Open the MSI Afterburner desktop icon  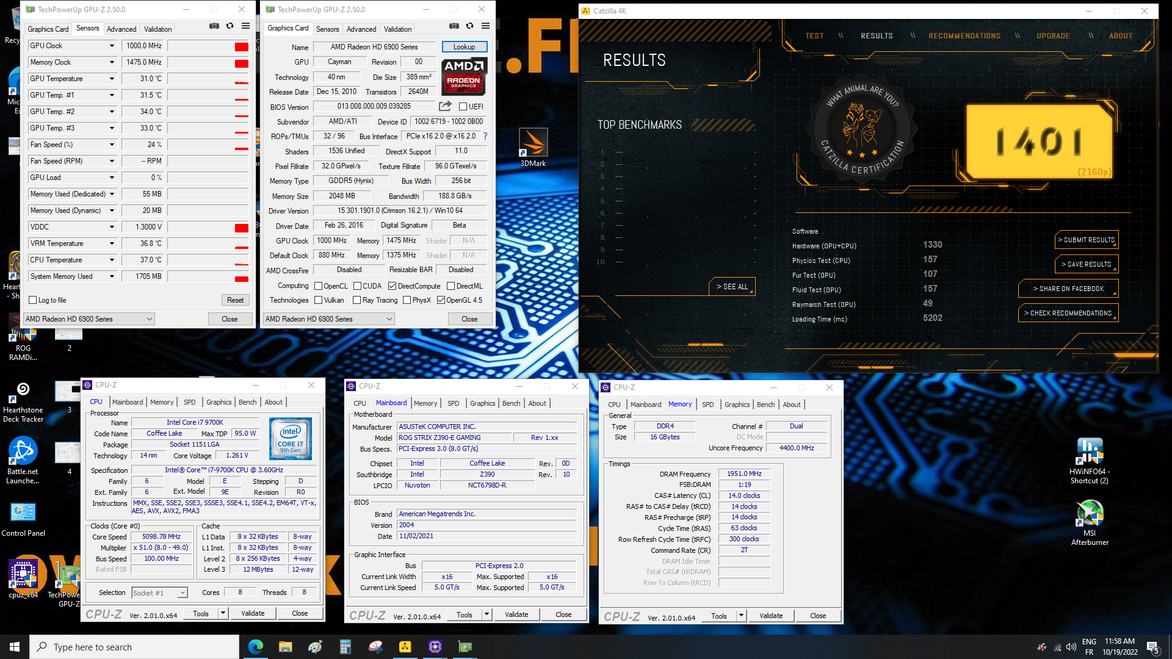[1090, 522]
